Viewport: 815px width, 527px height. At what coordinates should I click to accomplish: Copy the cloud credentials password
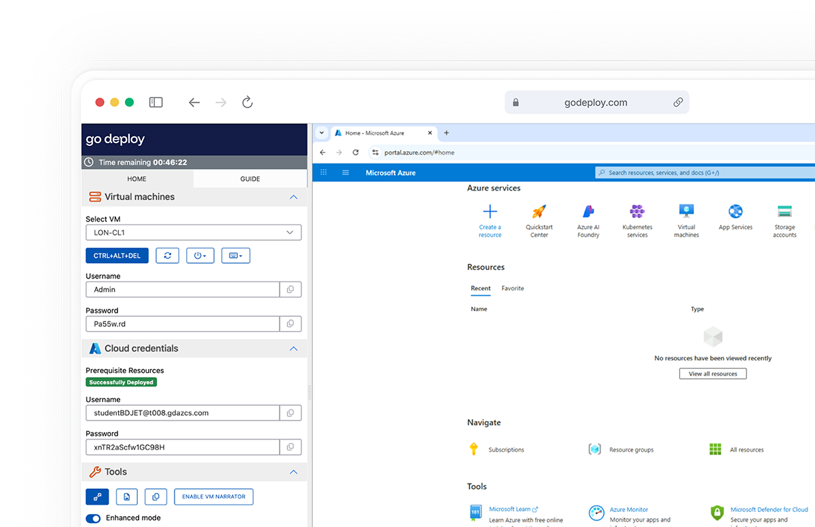[291, 447]
